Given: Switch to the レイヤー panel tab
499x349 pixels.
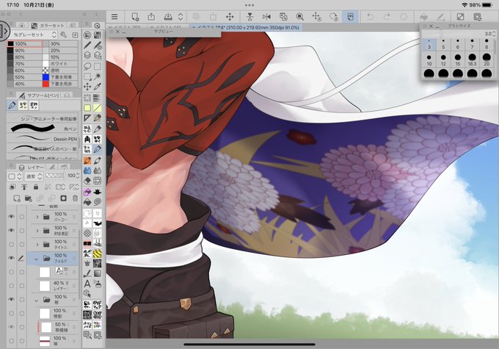Looking at the screenshot, I should (32, 167).
